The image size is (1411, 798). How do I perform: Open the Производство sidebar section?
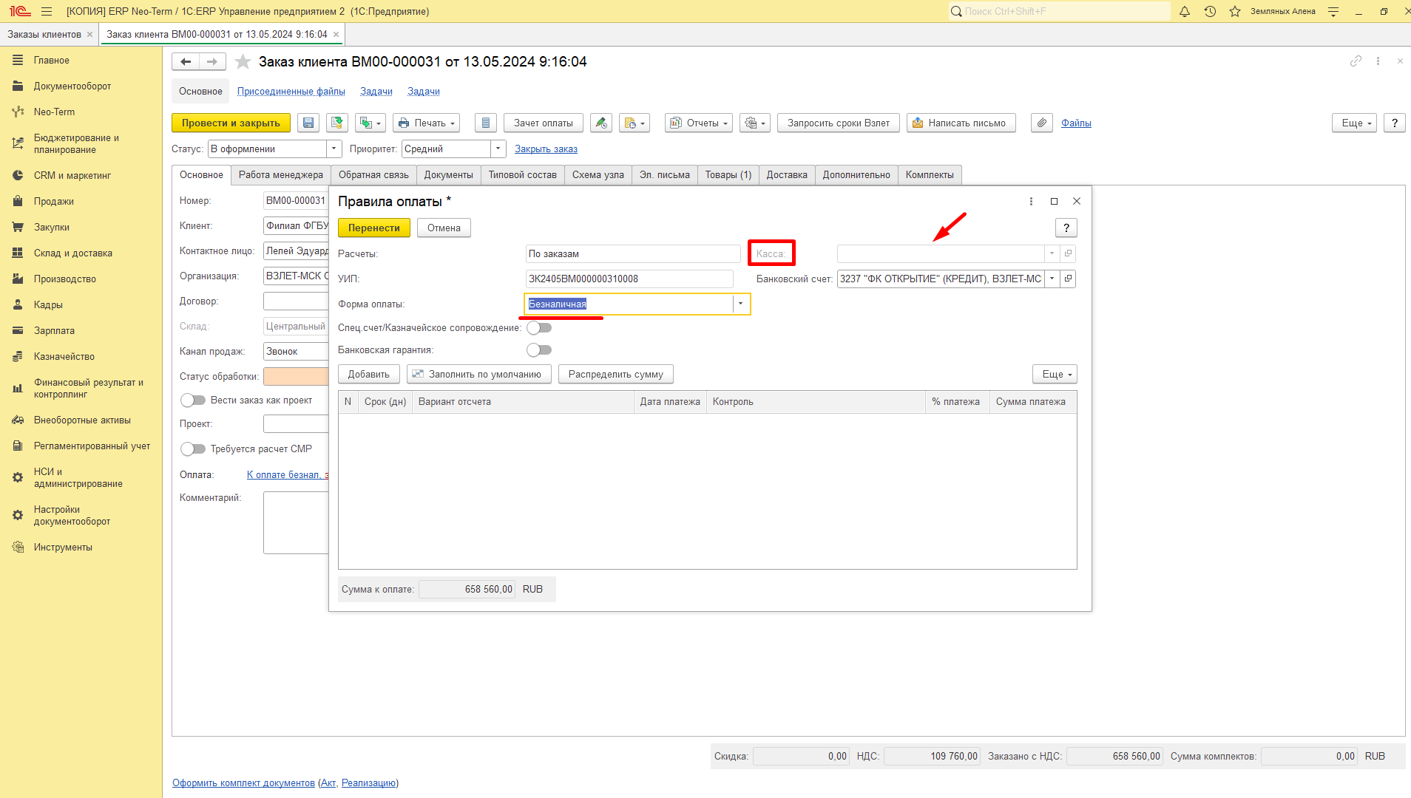pyautogui.click(x=65, y=279)
